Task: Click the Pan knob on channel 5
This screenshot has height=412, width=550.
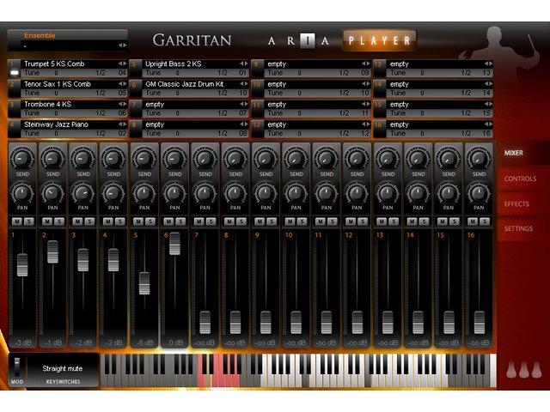Action: point(144,192)
